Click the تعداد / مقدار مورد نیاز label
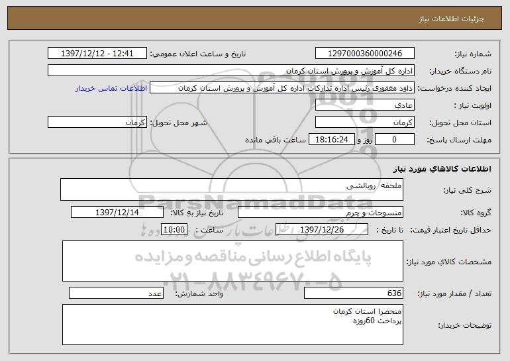The height and width of the screenshot is (361, 510). [454, 293]
